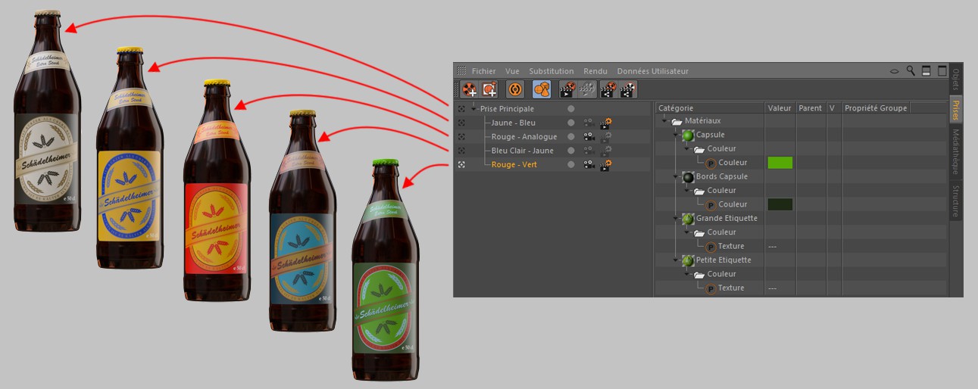Viewport: 978px width, 389px height.
Task: Click render settings icon on Jaune - Bleu row
Action: pyautogui.click(x=606, y=123)
